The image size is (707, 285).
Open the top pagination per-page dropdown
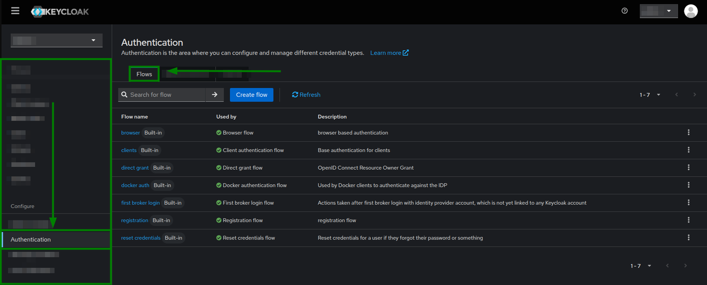658,94
